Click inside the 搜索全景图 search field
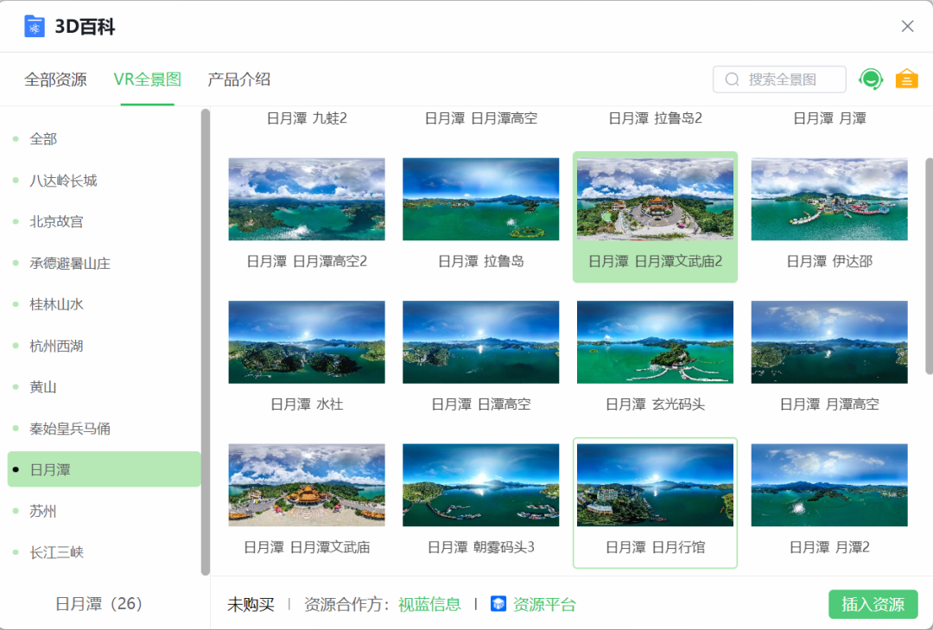The width and height of the screenshot is (933, 630). click(782, 79)
